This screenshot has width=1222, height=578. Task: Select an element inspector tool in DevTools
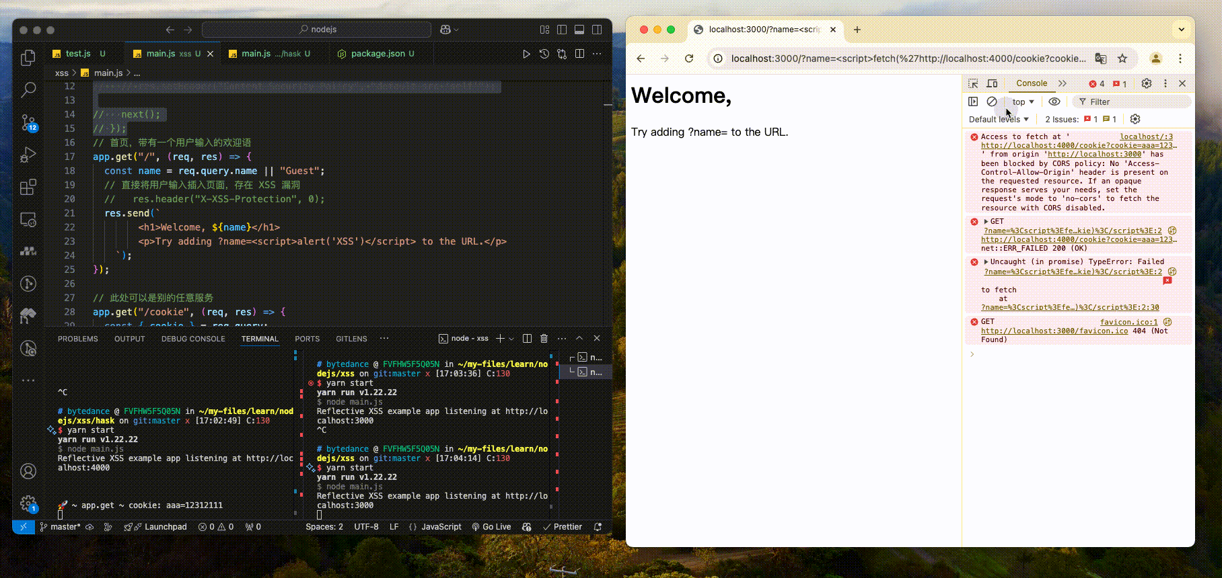point(973,83)
